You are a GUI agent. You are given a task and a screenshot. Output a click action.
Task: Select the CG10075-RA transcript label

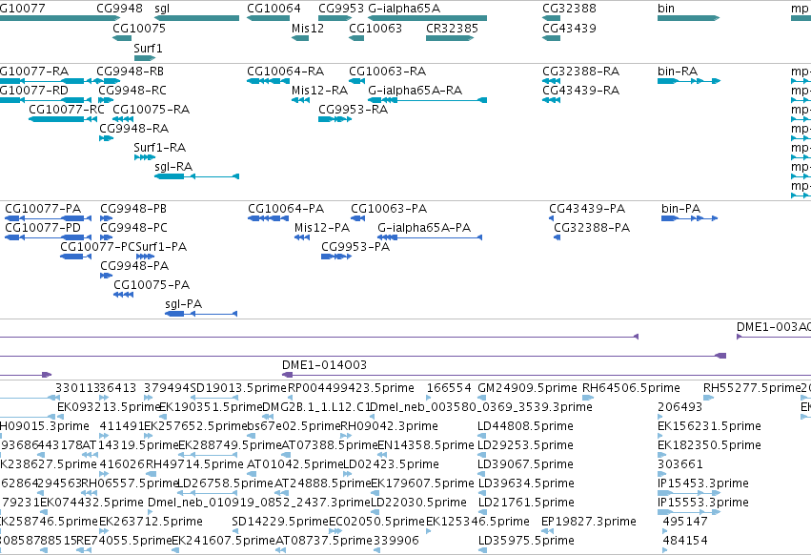pyautogui.click(x=151, y=110)
